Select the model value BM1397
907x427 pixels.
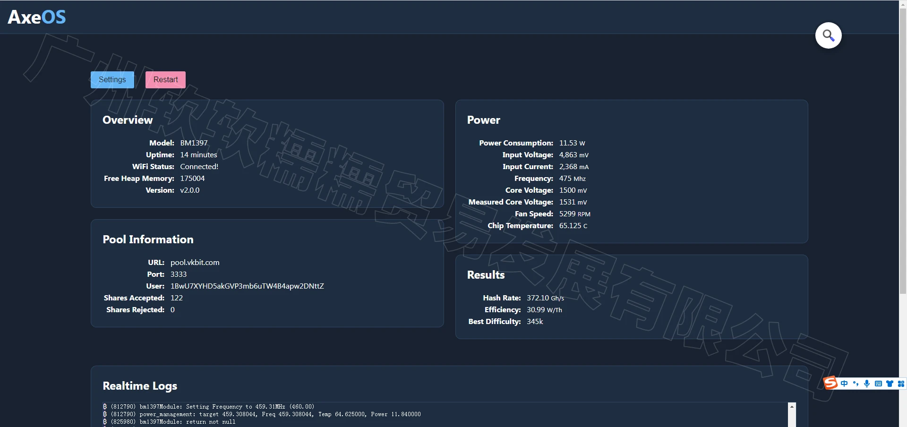tap(194, 143)
